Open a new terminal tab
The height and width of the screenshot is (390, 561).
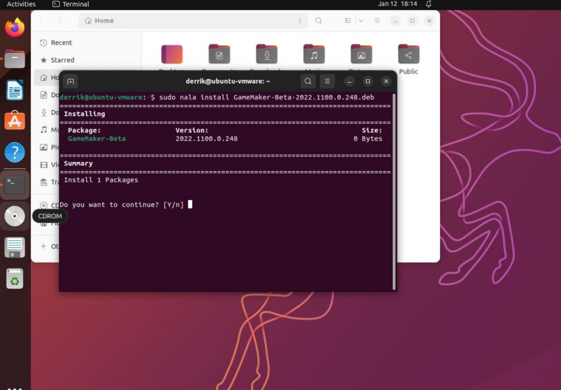[x=70, y=81]
